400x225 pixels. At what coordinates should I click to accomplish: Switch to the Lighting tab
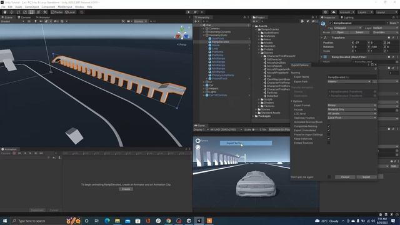tap(347, 17)
